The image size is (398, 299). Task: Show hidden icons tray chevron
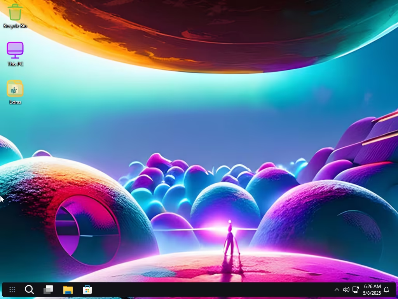337,290
